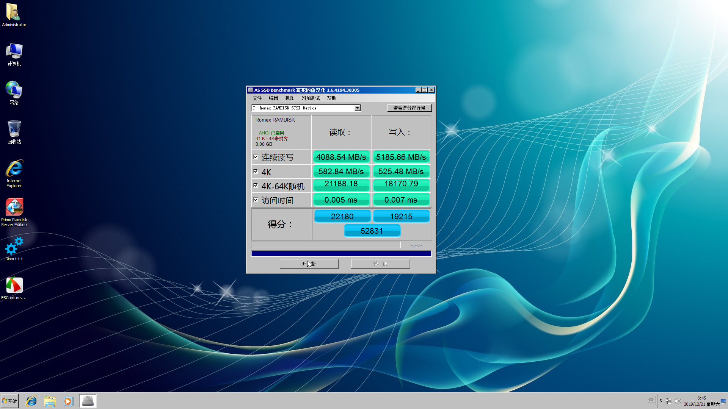Click the 31 K - 4K未对齐 text
Screen dimensions: 728x409
coord(271,139)
